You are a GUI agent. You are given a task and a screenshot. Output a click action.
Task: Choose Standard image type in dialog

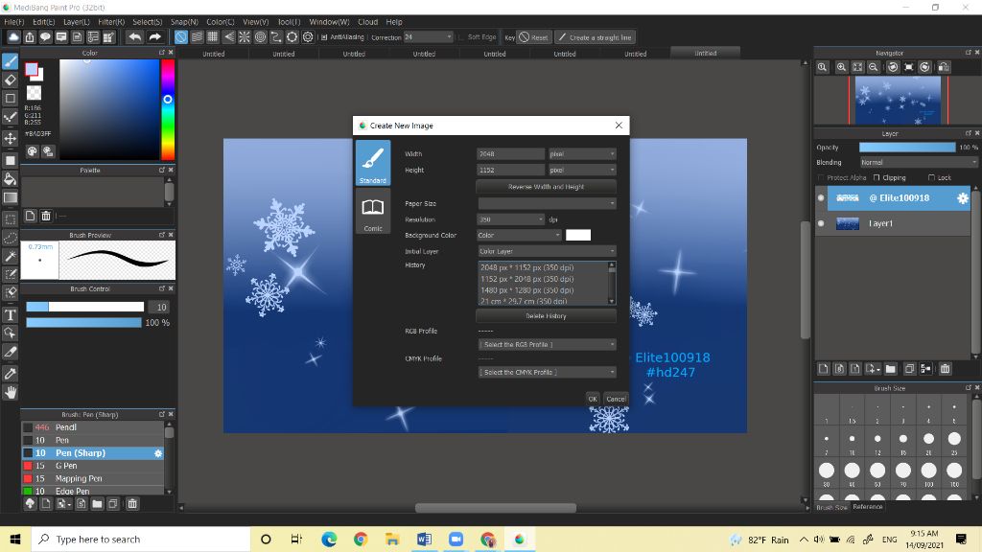[373, 163]
